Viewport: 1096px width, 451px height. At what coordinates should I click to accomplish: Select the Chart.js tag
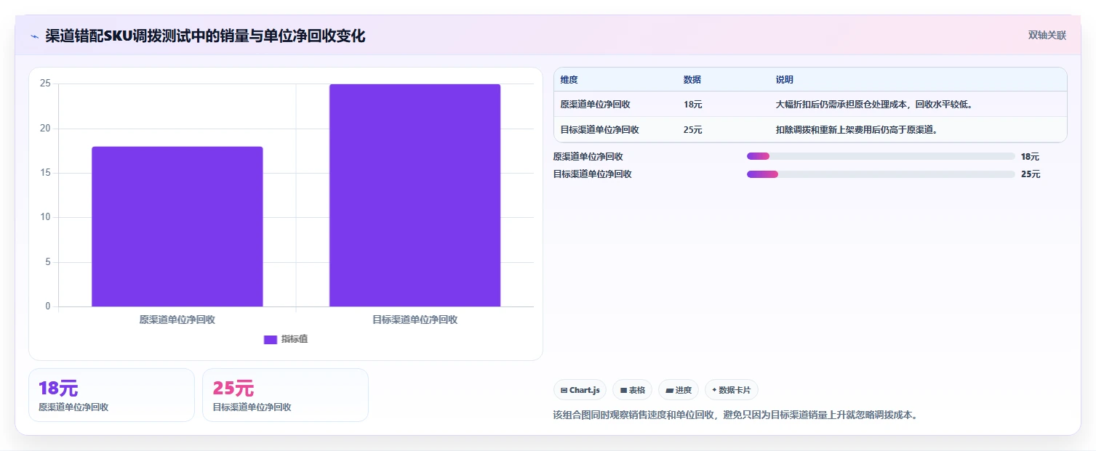[x=580, y=390]
